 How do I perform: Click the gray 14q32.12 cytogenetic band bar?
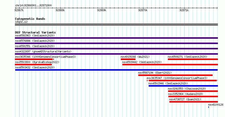coord(116,25)
